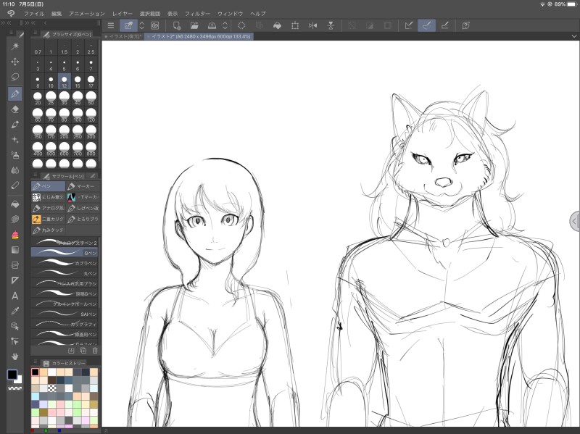Screen dimensions: 580x434
Task: Select the Eraser tool in the toolbar
Action: [x=15, y=109]
